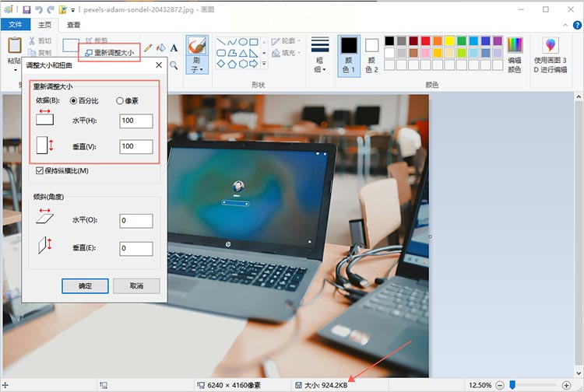Select the straight line shape
The image size is (584, 392).
coord(221,42)
